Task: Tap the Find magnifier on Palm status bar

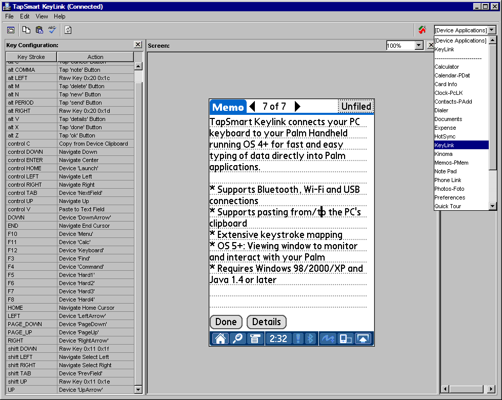Action: pos(238,338)
